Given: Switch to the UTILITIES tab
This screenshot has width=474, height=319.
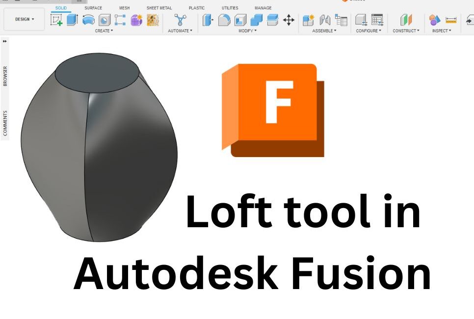Looking at the screenshot, I should click(230, 8).
